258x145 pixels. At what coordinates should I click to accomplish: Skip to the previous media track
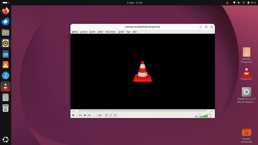[80, 115]
